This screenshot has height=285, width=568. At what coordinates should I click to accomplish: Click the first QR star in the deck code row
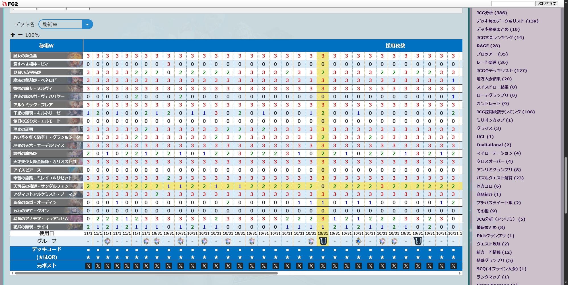click(x=89, y=257)
